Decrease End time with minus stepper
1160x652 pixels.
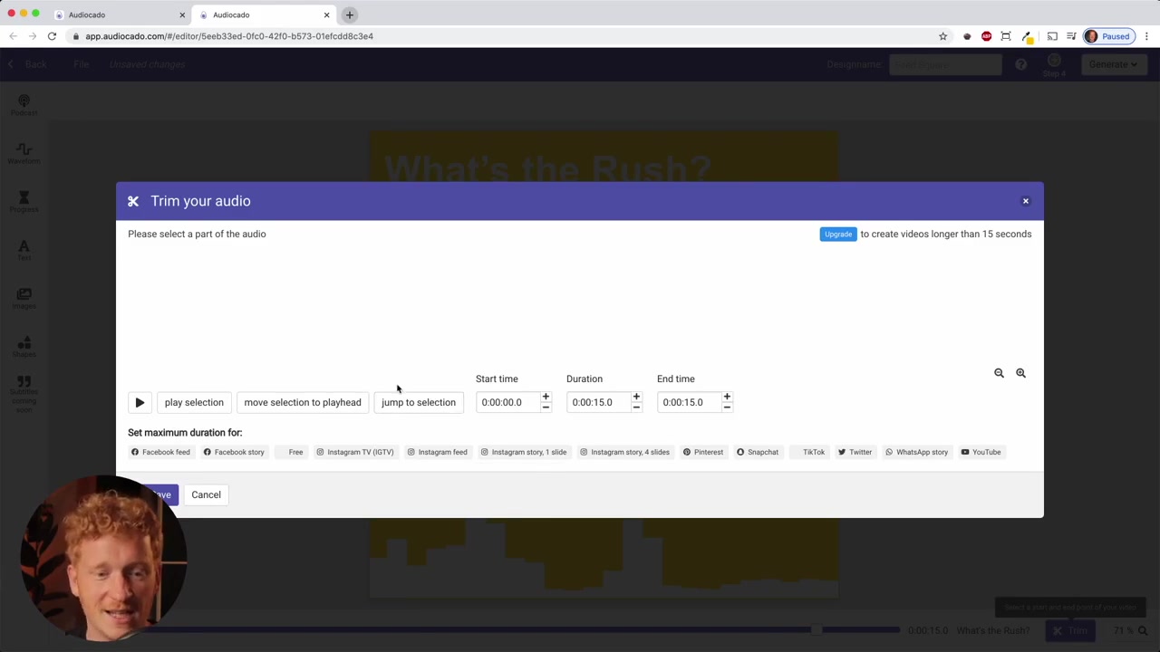tap(727, 407)
